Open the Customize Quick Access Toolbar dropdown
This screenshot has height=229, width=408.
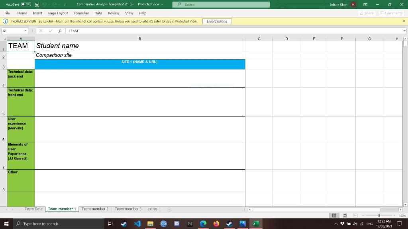coord(65,4)
